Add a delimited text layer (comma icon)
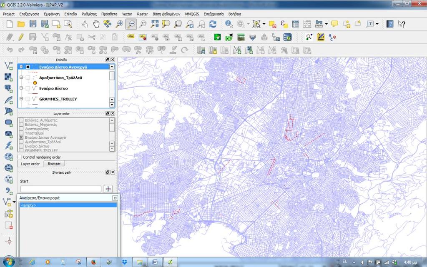This screenshot has height=267, width=427. [x=9, y=191]
